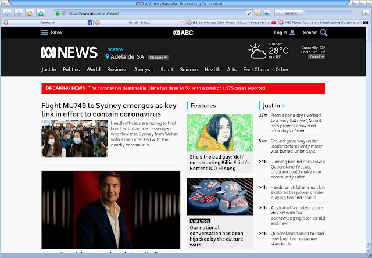Open the Just In navigation item

click(x=49, y=70)
